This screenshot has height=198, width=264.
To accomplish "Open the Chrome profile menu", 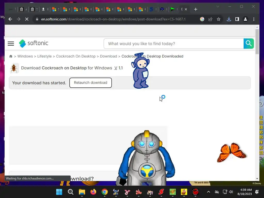I will point(245,19).
